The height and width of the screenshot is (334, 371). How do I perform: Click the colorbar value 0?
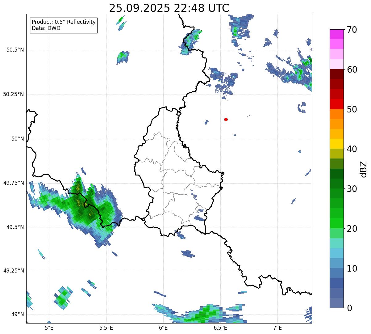349,308
